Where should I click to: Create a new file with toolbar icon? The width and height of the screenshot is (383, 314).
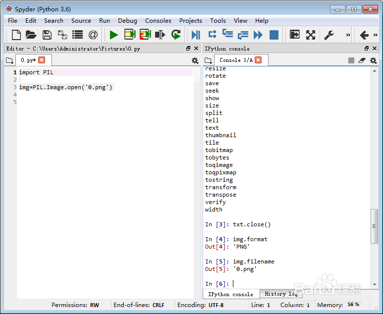[x=16, y=35]
